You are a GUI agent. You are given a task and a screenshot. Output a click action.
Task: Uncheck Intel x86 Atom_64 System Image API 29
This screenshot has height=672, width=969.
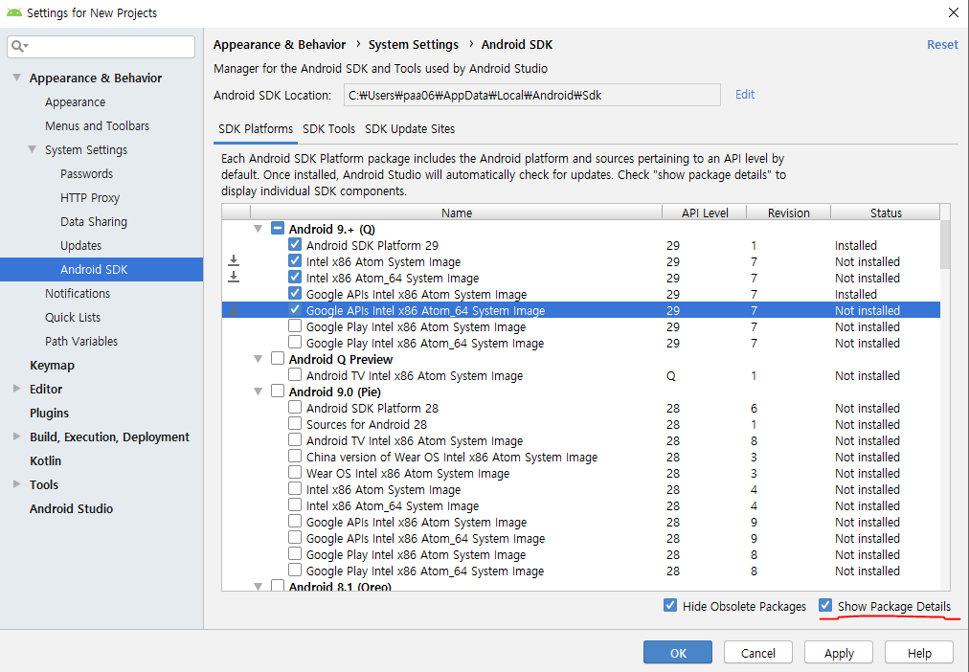pos(295,278)
